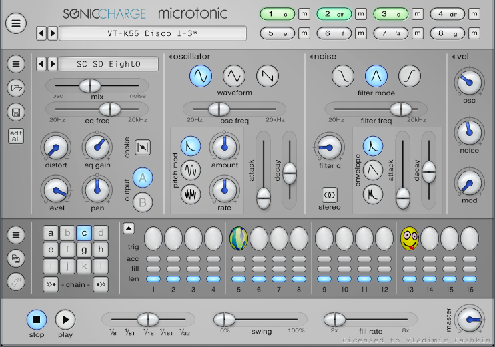Open the main hamburger menu at top left
The image size is (495, 347).
point(16,23)
